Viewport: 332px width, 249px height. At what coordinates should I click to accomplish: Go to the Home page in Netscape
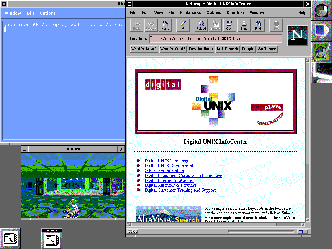coord(165,25)
